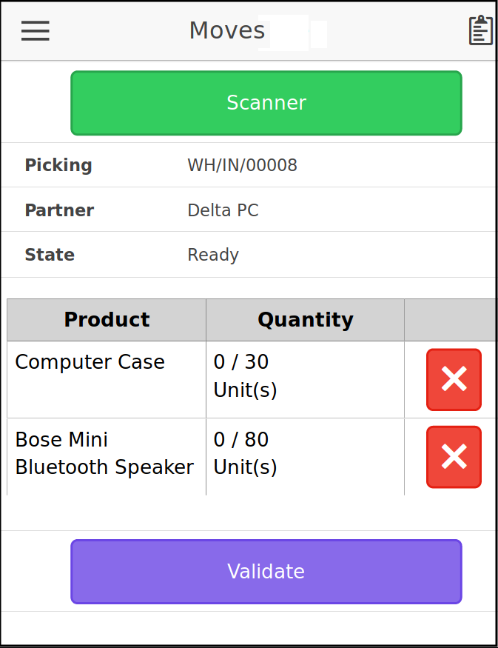
Task: Remove the Computer Case line
Action: click(x=454, y=379)
